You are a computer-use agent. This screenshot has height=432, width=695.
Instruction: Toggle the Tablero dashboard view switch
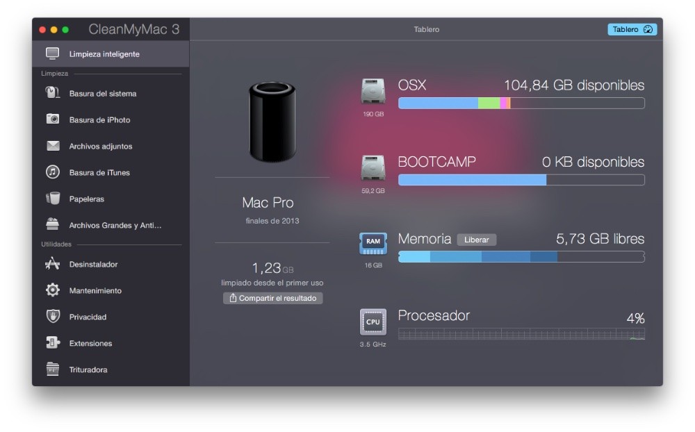[631, 29]
